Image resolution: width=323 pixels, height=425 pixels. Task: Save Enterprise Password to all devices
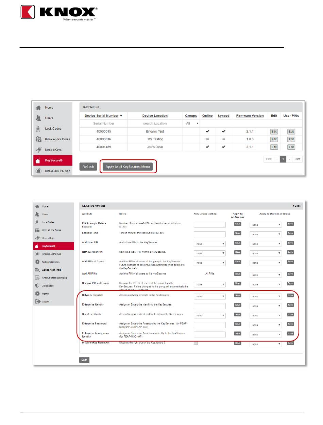coord(238,324)
